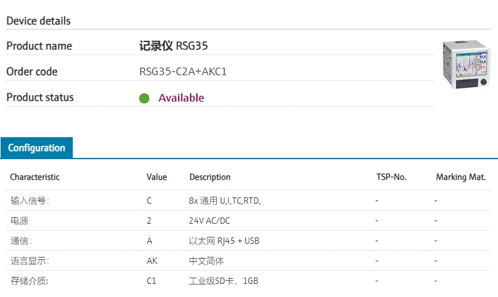Select order code RSG35-C2A+AKC1 text
Screen dimensions: 498x297
183,71
